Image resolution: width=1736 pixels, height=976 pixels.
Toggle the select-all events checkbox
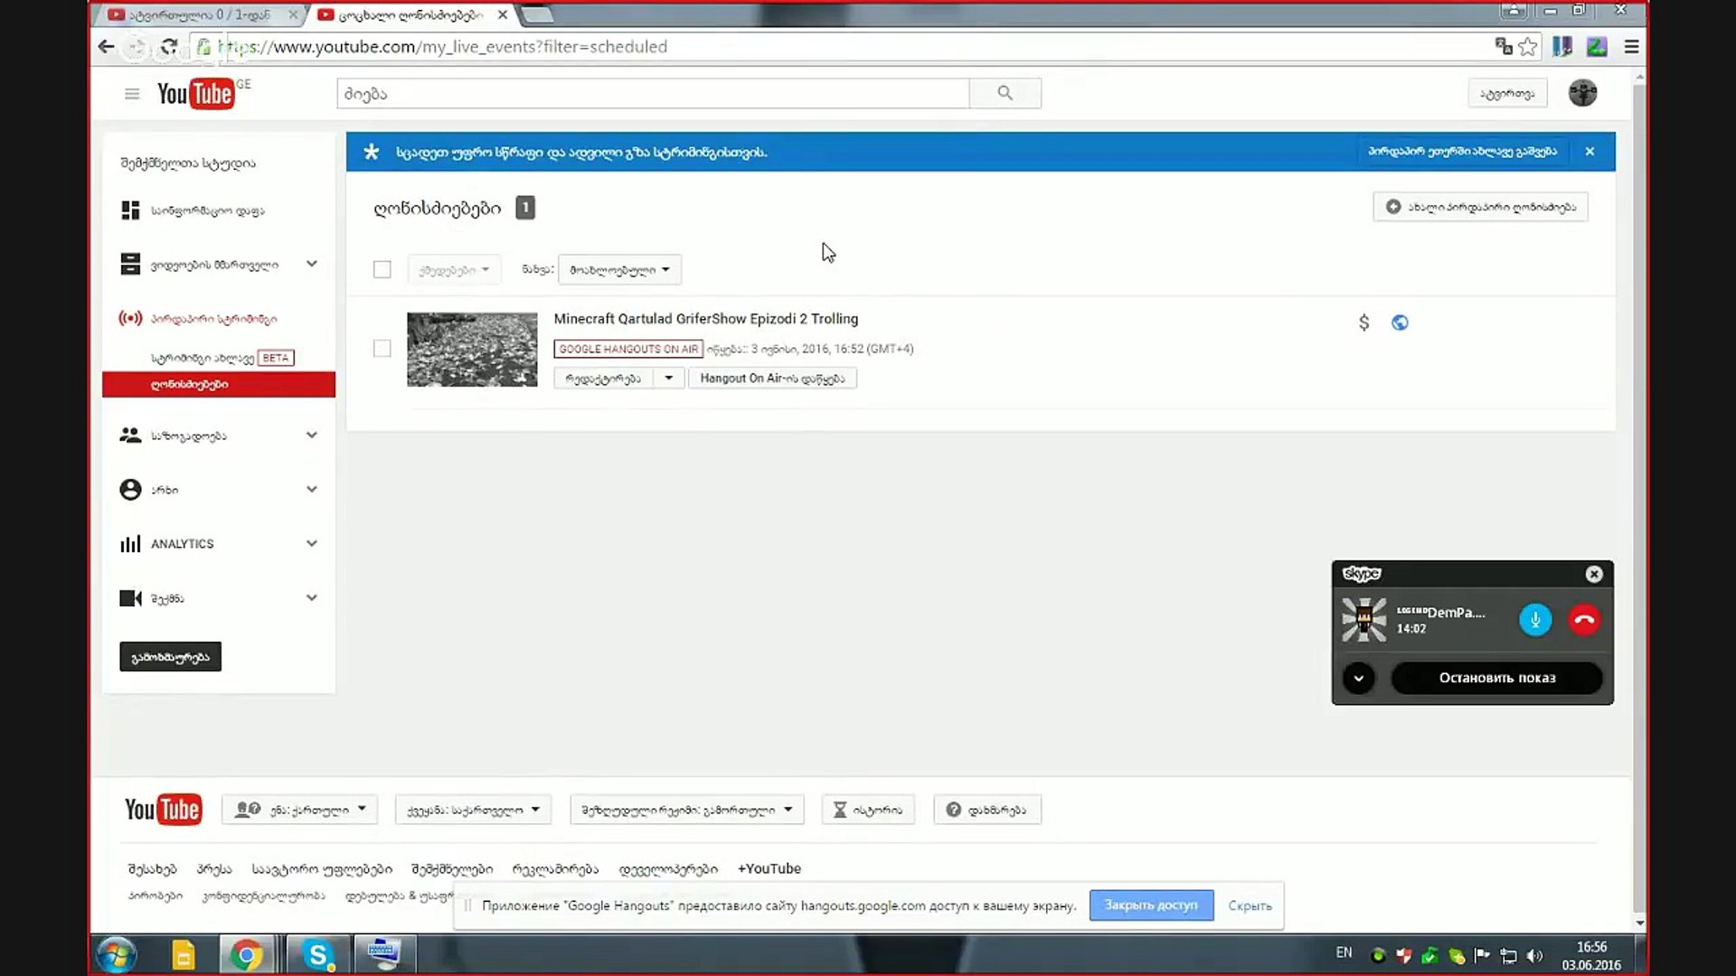coord(382,269)
